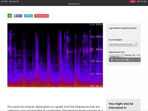148x111 pixels.
Task: Click the audio player time readout
Action: tap(138, 60)
